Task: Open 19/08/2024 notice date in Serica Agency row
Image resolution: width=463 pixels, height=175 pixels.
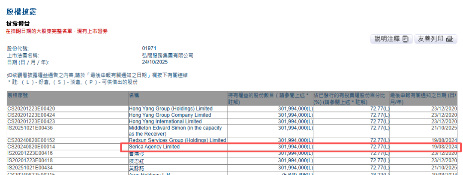Action: [x=445, y=147]
